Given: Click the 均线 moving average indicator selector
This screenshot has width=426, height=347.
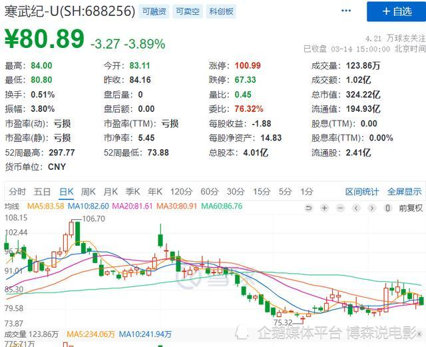Looking at the screenshot, I should pyautogui.click(x=13, y=206).
